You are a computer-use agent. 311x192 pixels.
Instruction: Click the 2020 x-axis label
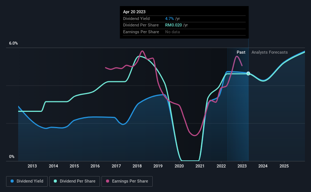click(179, 166)
